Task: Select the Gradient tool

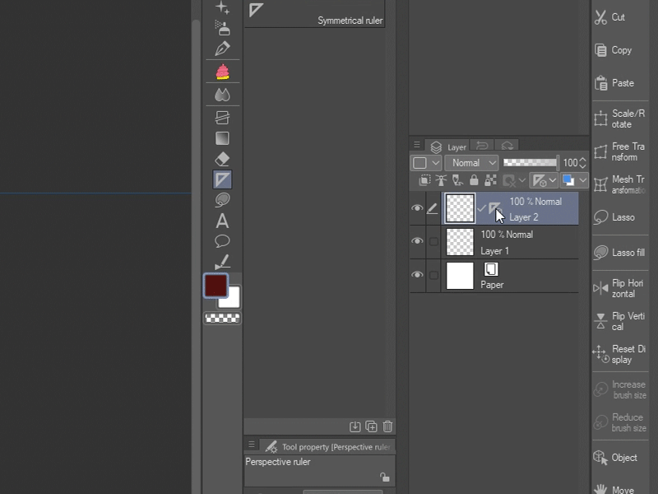Action: click(x=222, y=138)
